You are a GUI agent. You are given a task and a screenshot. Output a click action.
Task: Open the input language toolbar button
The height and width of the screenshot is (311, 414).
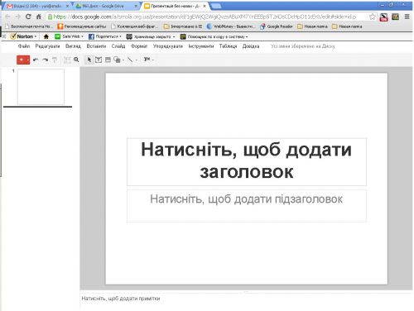coord(148,60)
